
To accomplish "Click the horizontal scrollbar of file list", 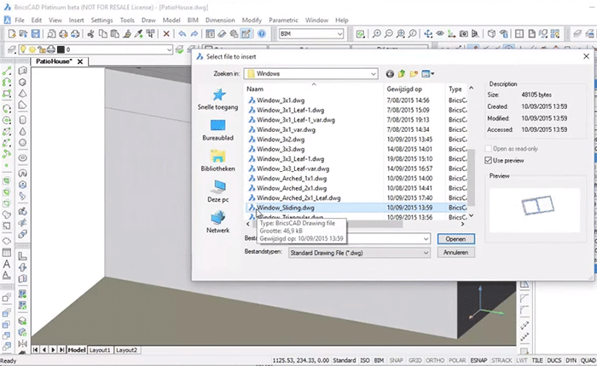I will pos(327,224).
